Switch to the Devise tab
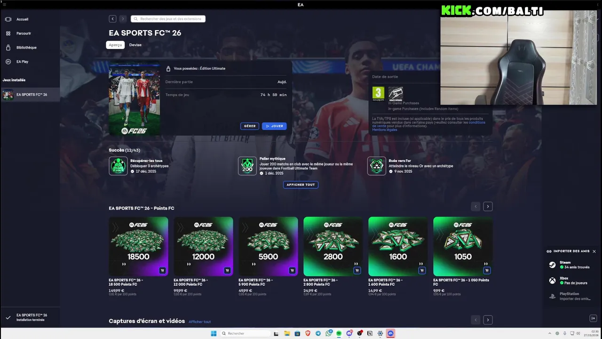602x339 pixels. [135, 45]
